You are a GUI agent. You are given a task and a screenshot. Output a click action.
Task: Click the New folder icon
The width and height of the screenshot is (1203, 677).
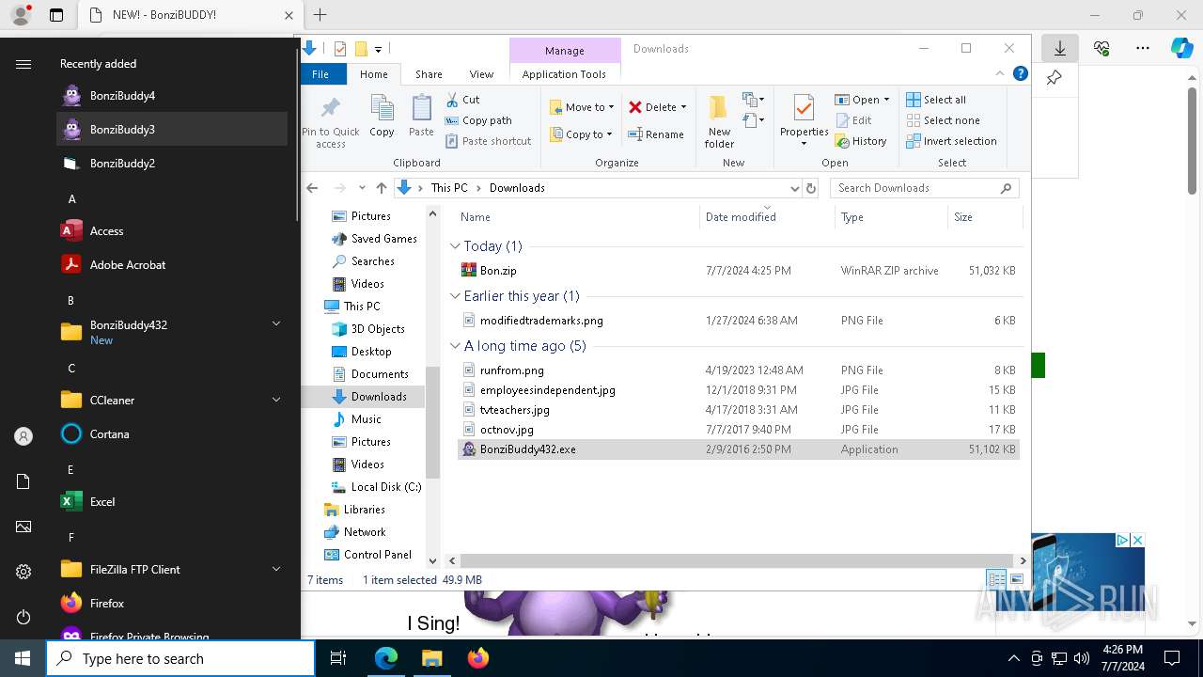coord(719,108)
